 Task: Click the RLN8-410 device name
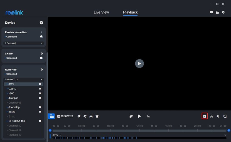click(11, 69)
